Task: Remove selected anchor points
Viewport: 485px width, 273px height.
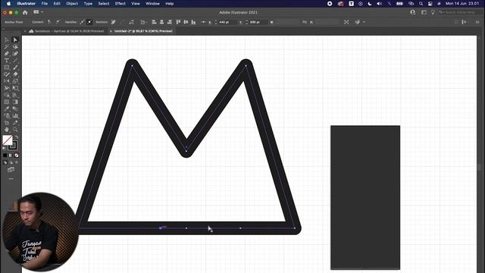Action: coord(113,22)
